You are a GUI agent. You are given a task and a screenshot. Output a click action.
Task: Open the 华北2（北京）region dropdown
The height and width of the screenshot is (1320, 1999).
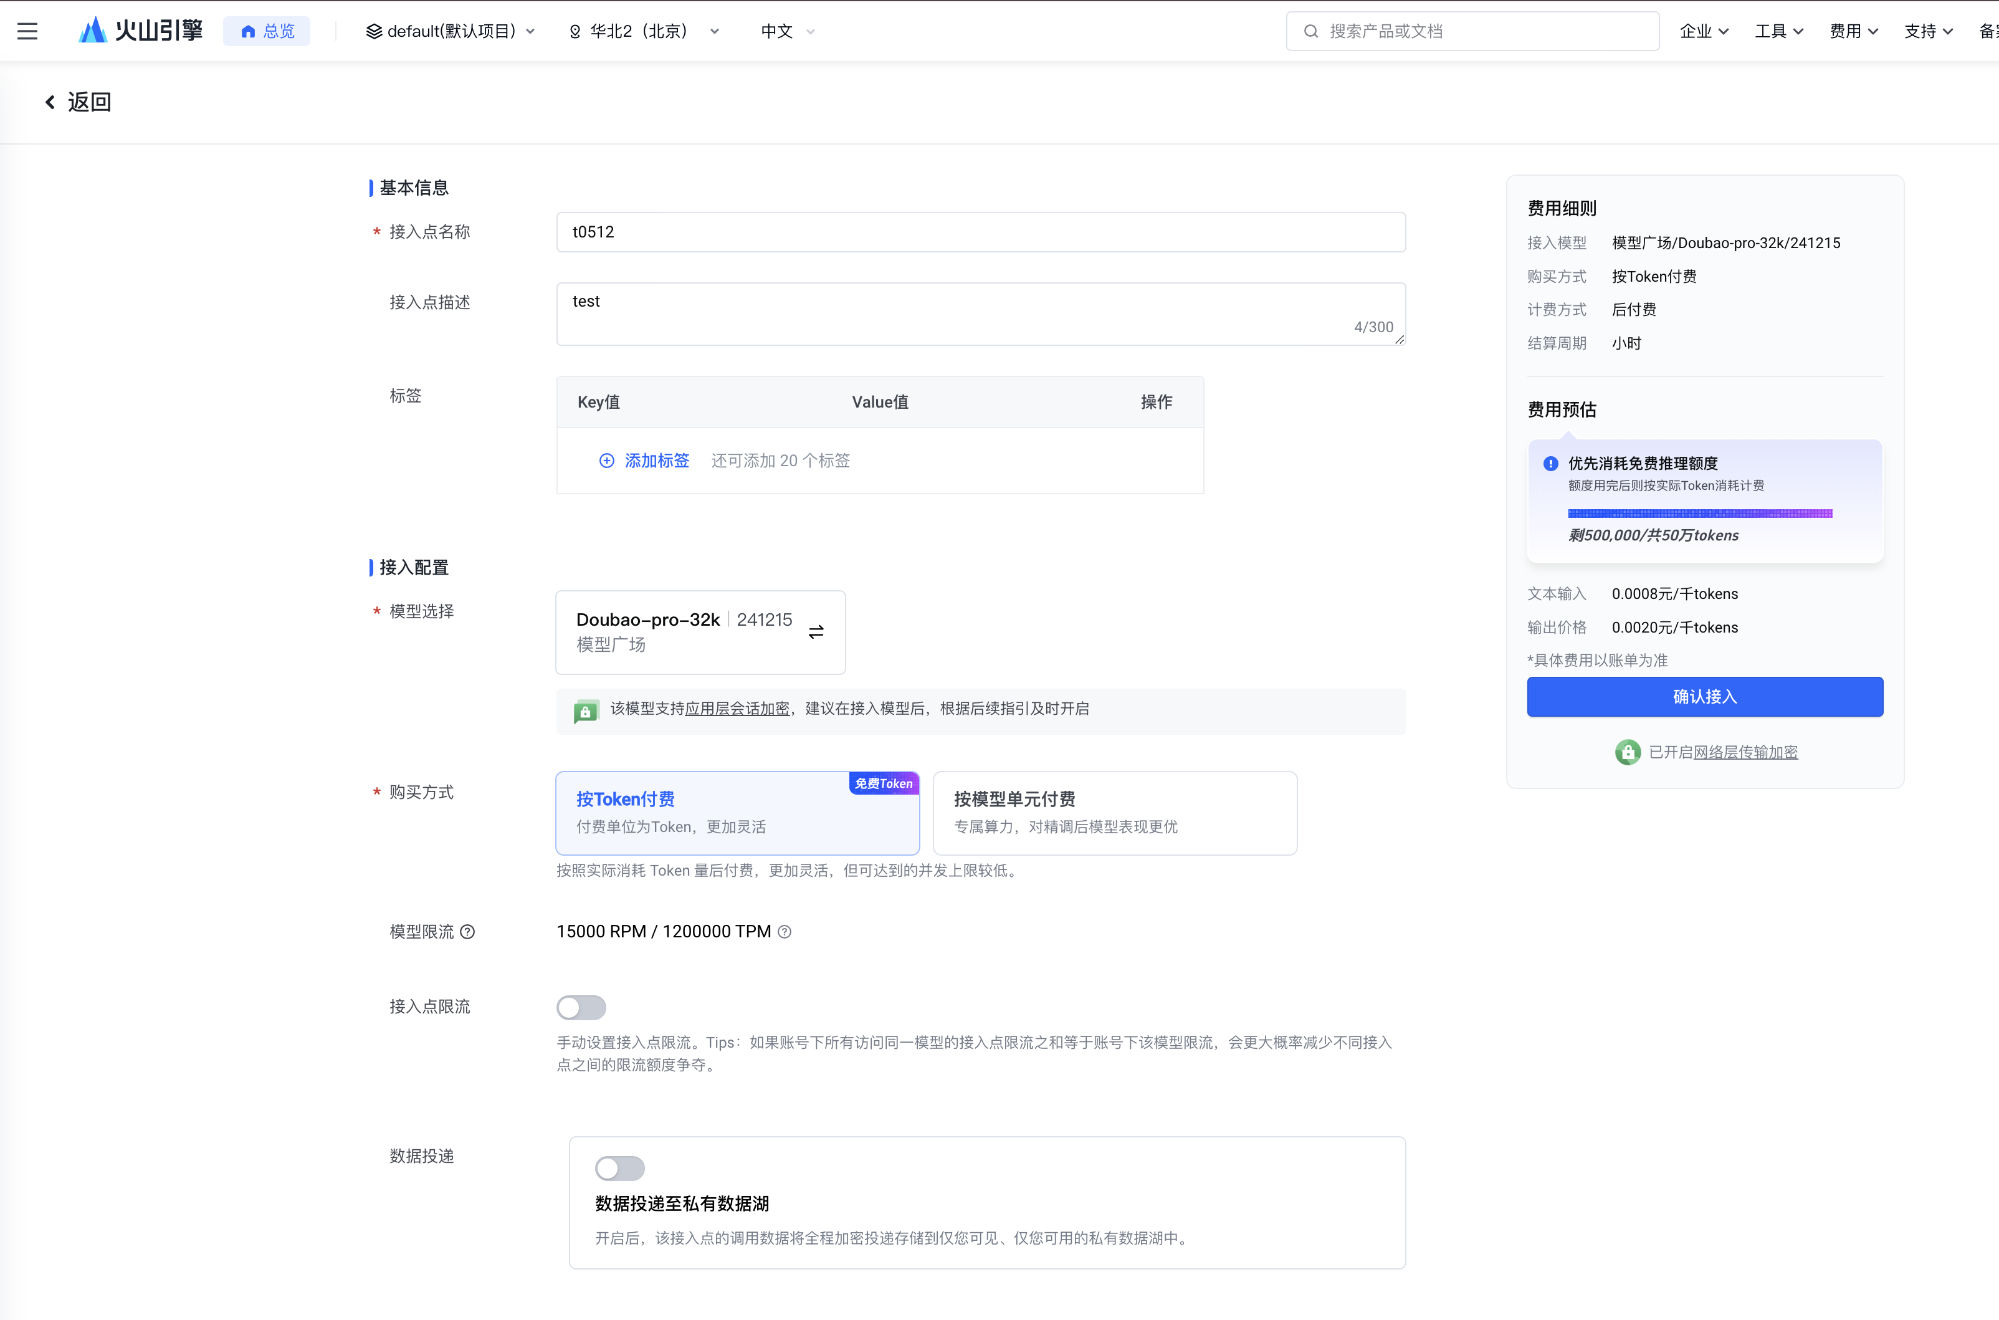tap(644, 31)
